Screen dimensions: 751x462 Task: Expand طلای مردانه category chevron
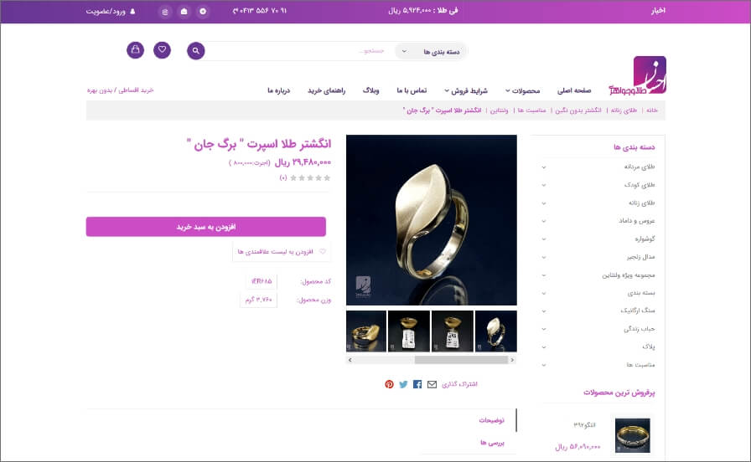point(544,167)
